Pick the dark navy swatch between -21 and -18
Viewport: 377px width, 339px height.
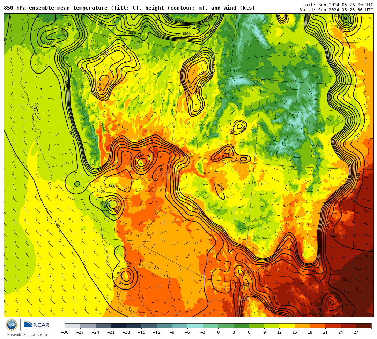coord(119,325)
